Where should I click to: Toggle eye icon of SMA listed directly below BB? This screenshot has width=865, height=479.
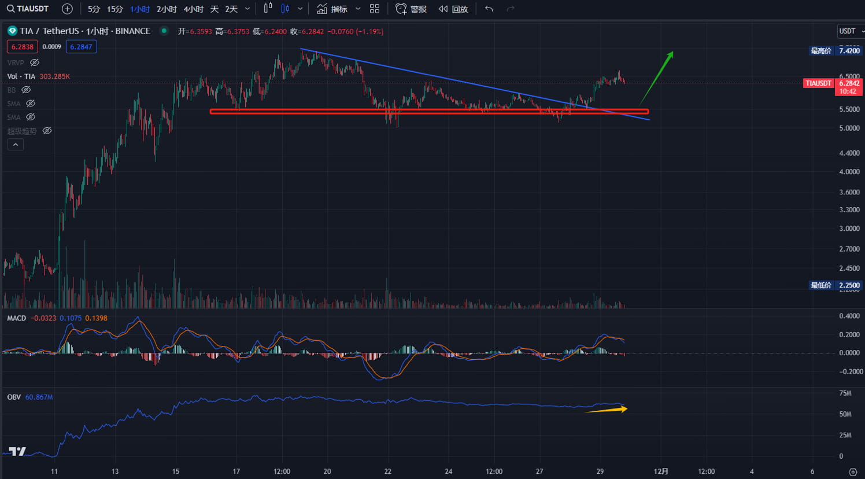pyautogui.click(x=31, y=104)
